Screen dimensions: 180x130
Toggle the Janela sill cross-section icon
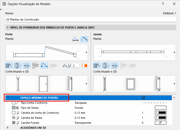coord(115,65)
